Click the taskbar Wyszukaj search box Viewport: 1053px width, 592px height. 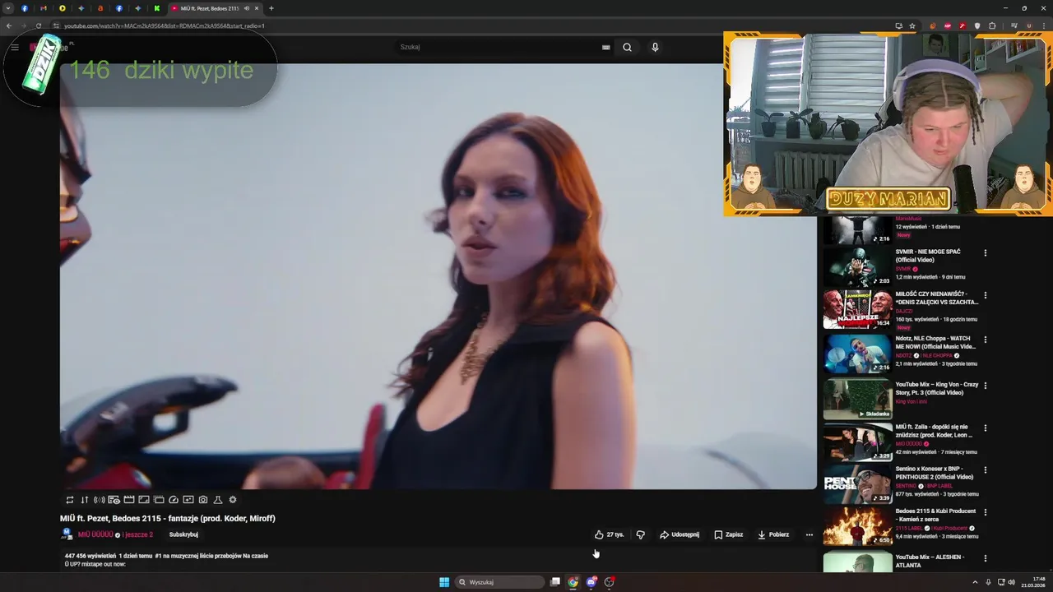(x=500, y=582)
